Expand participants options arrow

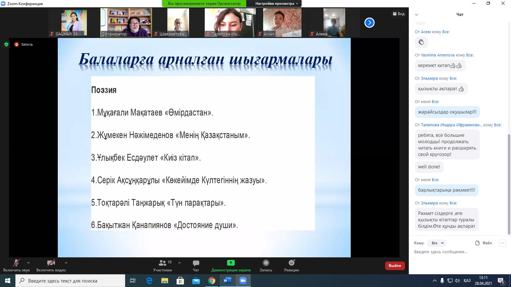point(179,263)
